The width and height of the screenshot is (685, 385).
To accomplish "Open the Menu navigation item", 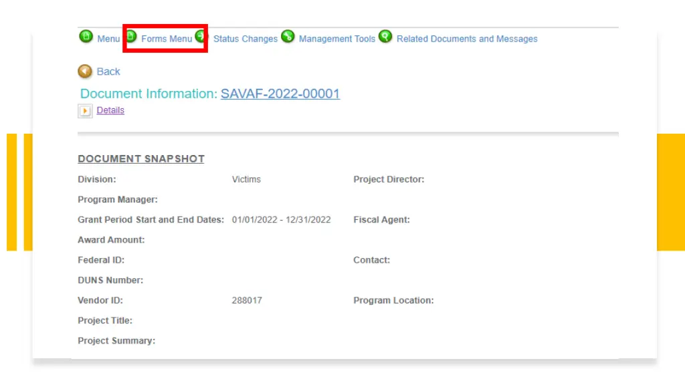I will 108,39.
